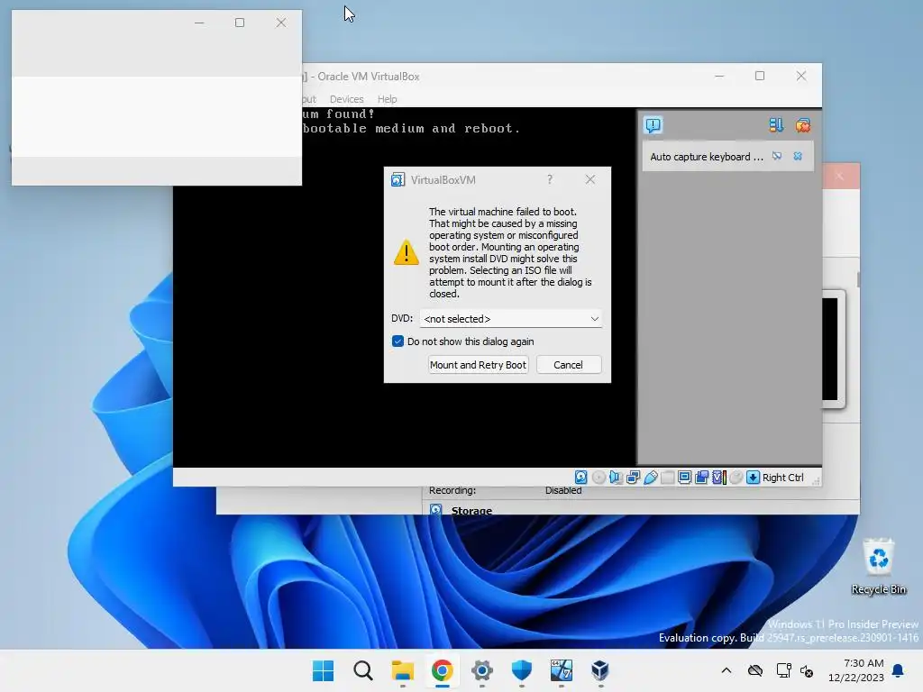This screenshot has width=923, height=692.
Task: Maximize the Oracle VM VirtualBox window
Action: coord(760,76)
